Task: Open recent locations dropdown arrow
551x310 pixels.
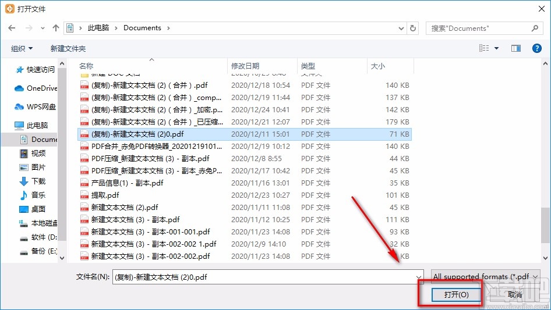Action: pos(43,28)
